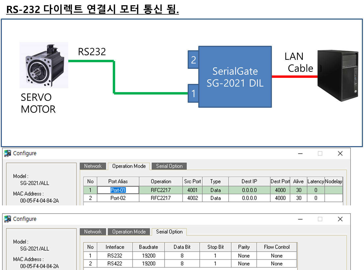Click Parity None in RS232 row
The width and height of the screenshot is (364, 270).
244,256
